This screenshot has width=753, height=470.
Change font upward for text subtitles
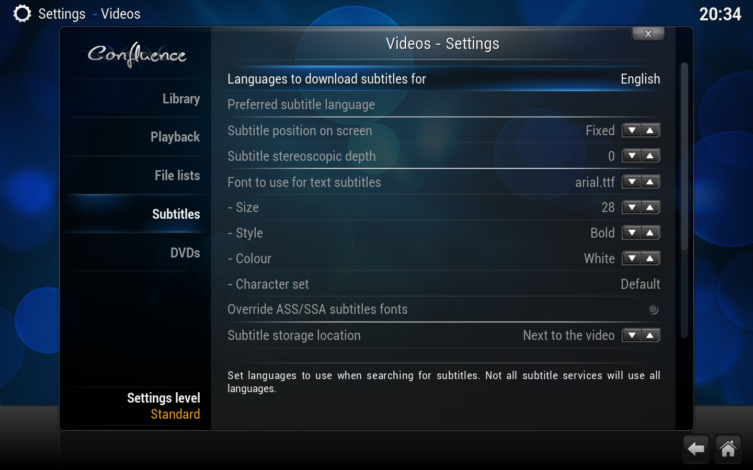[650, 182]
